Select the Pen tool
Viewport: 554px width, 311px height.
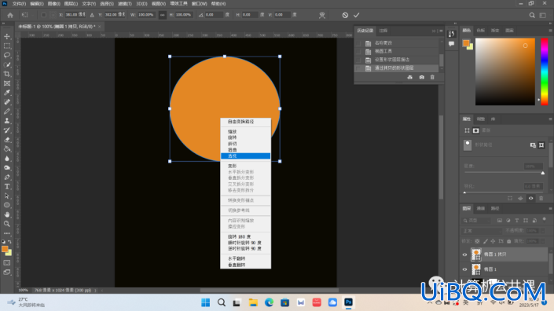7,177
